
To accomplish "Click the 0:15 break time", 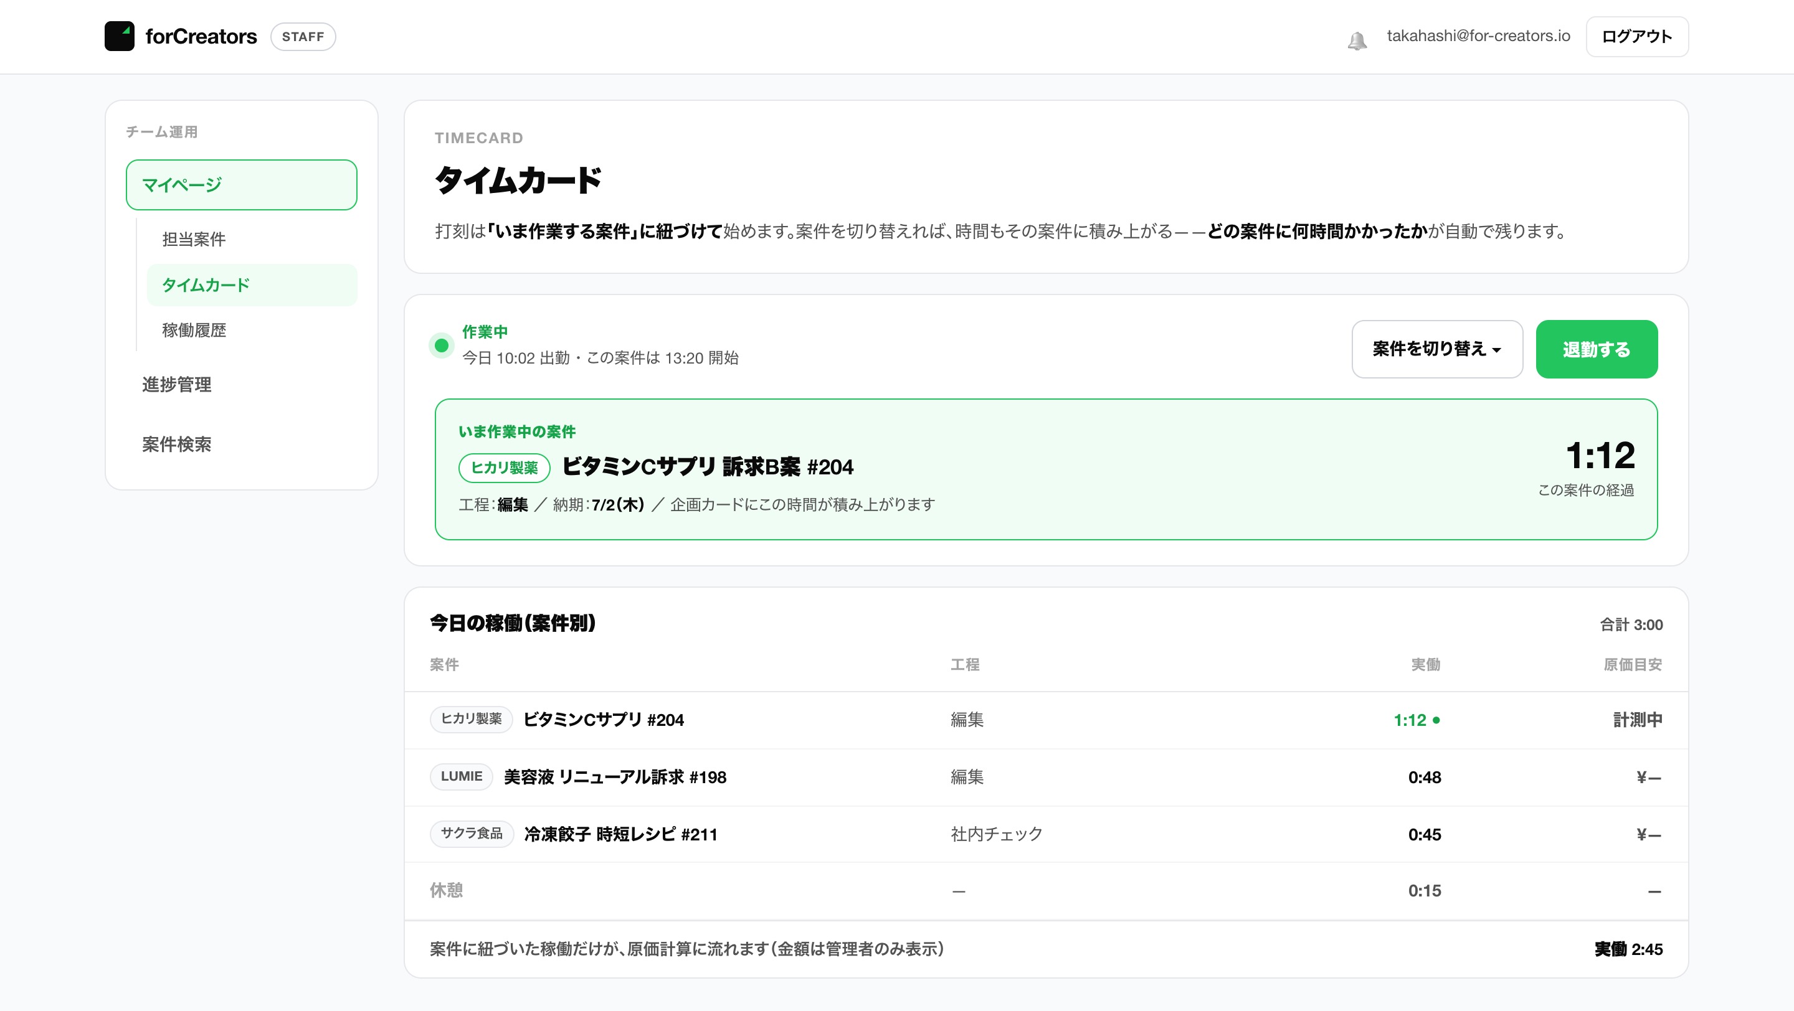I will pyautogui.click(x=1424, y=891).
